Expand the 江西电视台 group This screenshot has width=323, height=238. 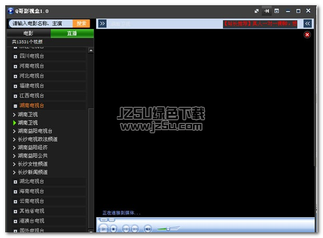point(15,96)
